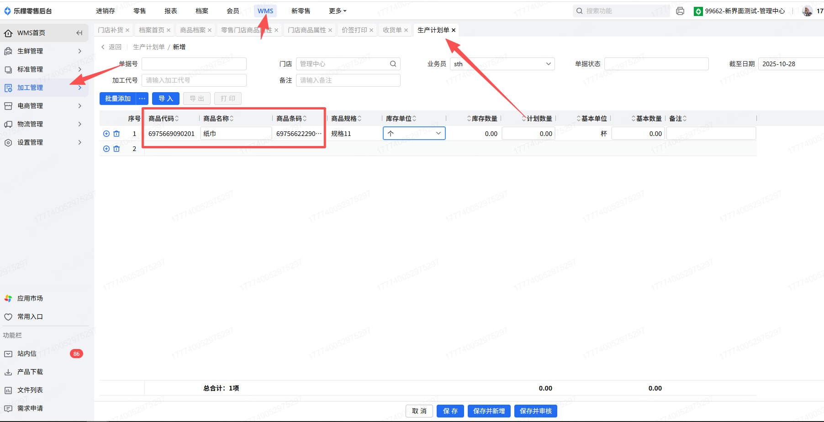This screenshot has width=824, height=422.
Task: Add a row after row 2
Action: coord(106,149)
